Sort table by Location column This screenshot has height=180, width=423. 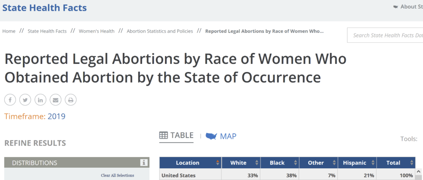click(217, 163)
